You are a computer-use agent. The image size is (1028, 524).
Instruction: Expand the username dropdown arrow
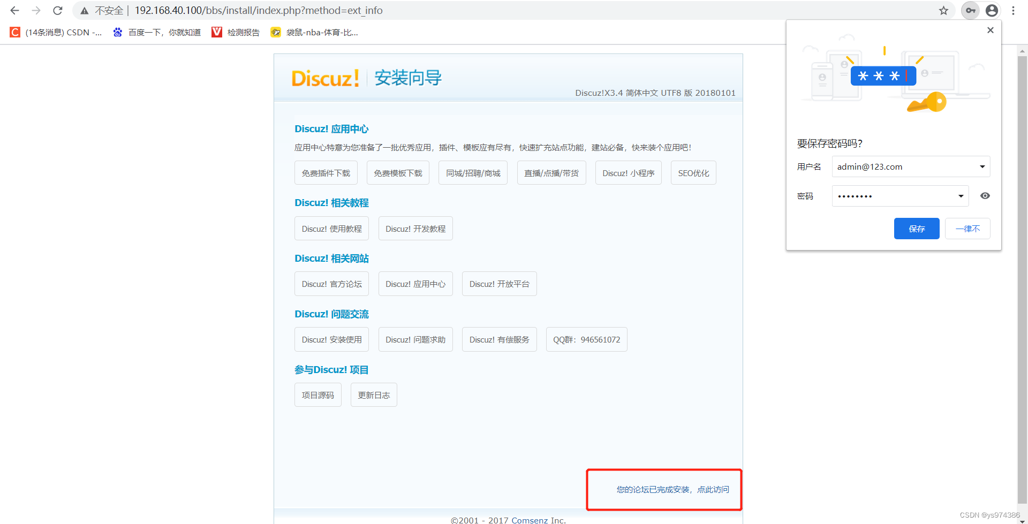click(982, 166)
